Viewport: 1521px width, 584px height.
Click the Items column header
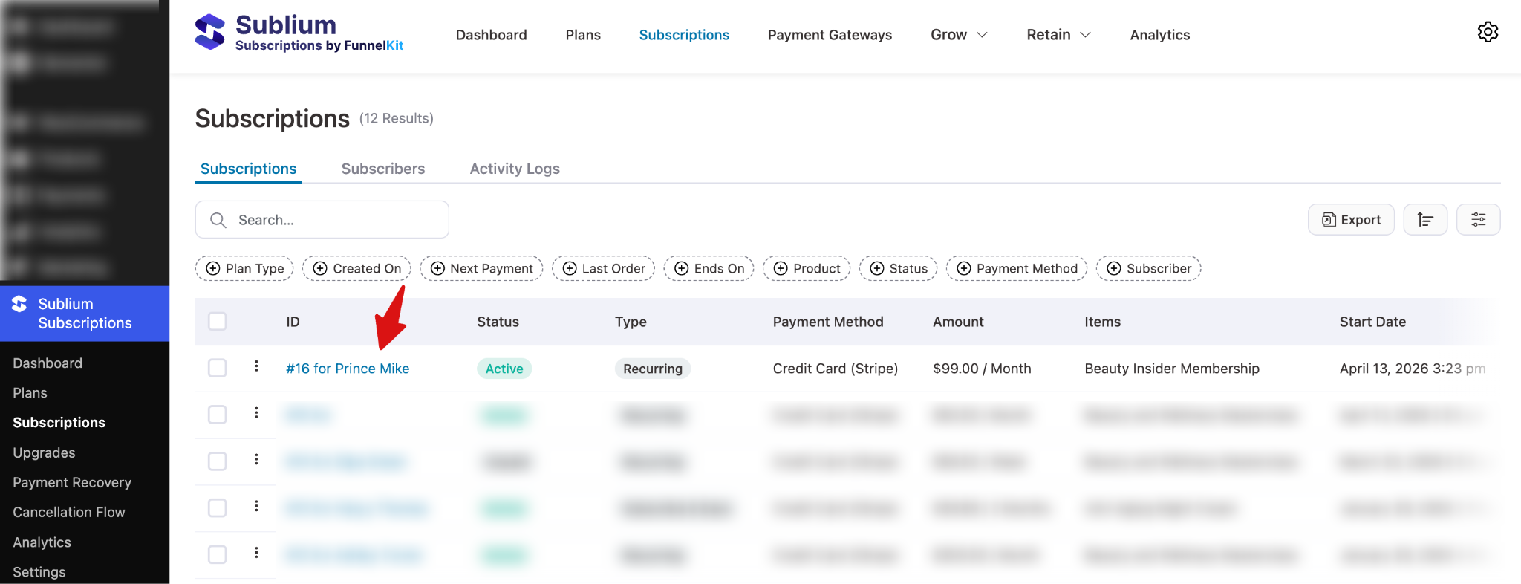[x=1102, y=322]
